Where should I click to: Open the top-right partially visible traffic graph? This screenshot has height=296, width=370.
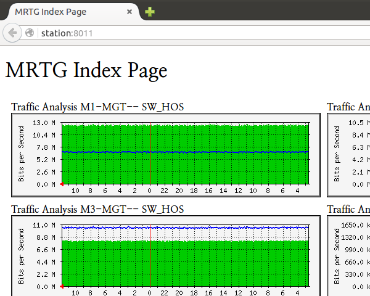[x=348, y=153]
